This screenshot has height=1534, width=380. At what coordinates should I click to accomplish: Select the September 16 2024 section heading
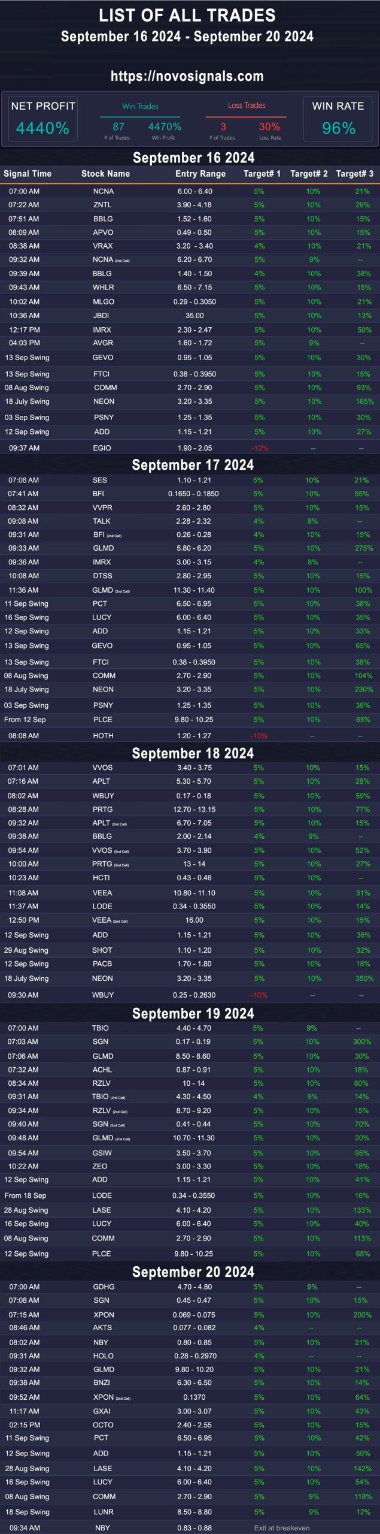pyautogui.click(x=193, y=158)
